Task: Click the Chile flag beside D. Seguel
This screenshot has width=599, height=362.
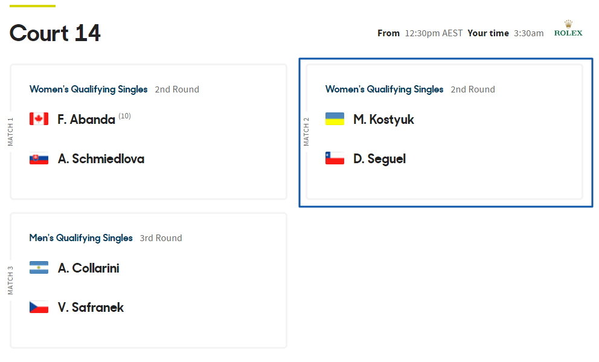Action: point(335,159)
